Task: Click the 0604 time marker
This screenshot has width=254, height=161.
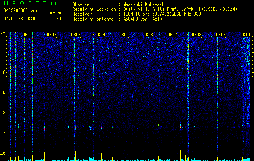Action: tap(100, 35)
